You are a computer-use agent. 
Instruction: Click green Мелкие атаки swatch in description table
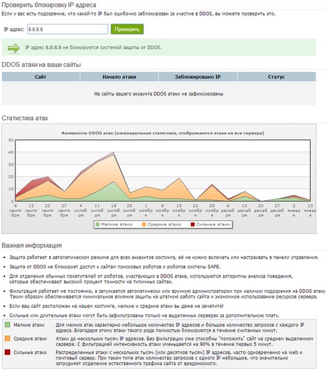pos(7,324)
